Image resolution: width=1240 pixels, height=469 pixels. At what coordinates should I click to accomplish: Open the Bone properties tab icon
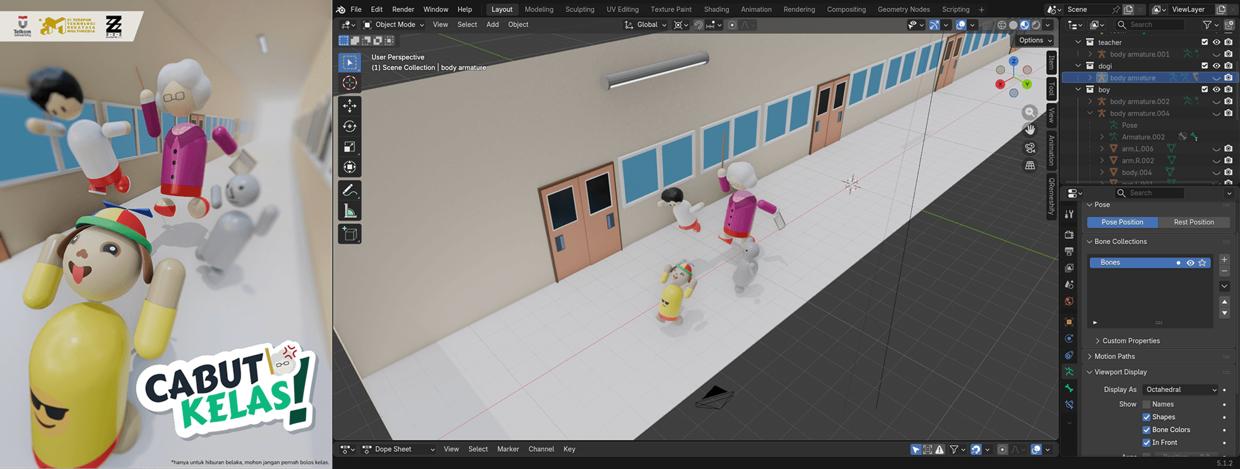pyautogui.click(x=1069, y=388)
